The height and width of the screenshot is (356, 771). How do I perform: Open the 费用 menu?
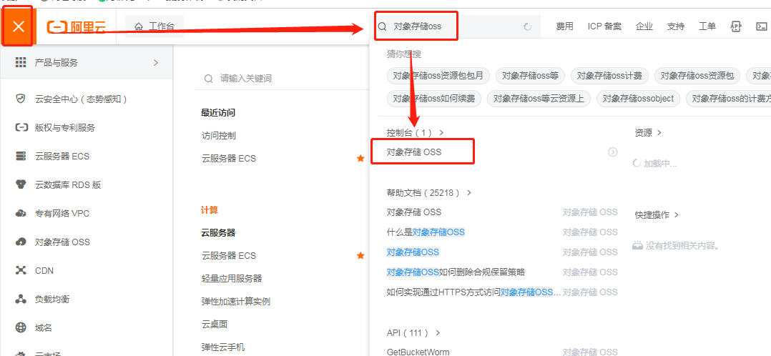(x=564, y=26)
